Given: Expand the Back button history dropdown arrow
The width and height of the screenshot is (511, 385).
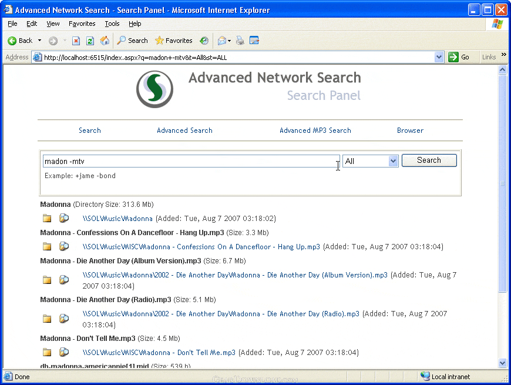Looking at the screenshot, I should (40, 41).
